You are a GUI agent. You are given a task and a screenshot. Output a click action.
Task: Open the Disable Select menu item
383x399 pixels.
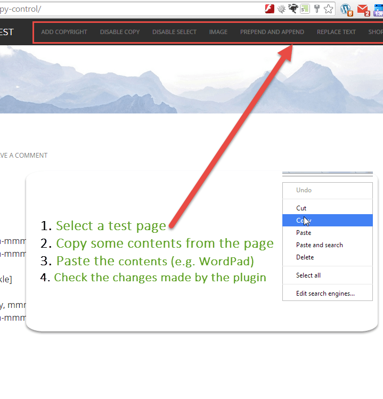[x=174, y=32]
